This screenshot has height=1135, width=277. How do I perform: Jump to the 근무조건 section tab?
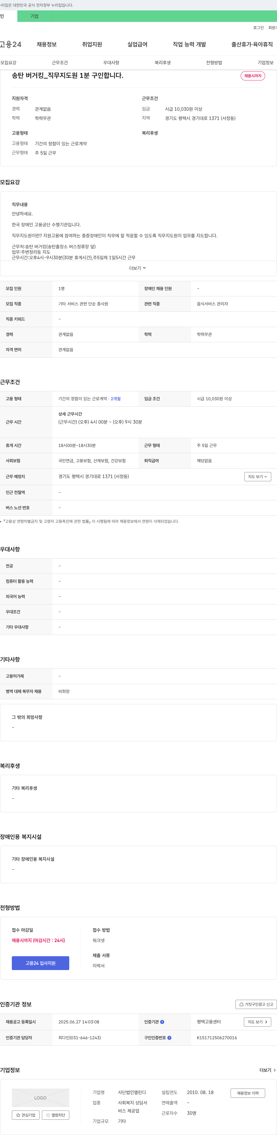click(x=60, y=63)
